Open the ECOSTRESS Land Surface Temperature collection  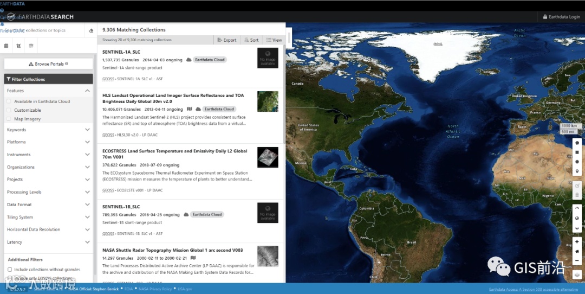174,154
